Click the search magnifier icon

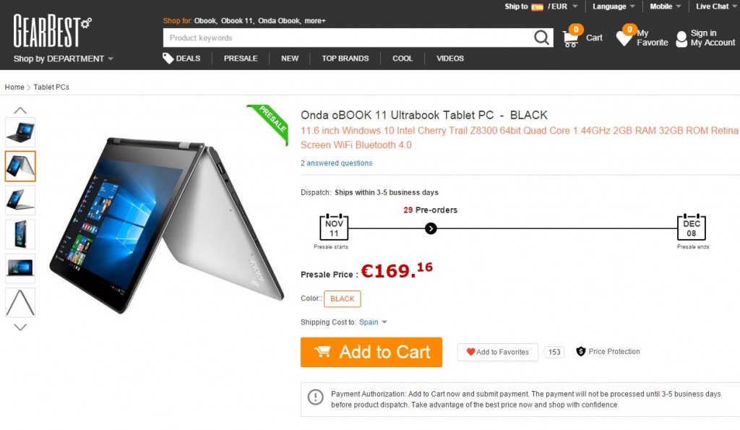(541, 38)
